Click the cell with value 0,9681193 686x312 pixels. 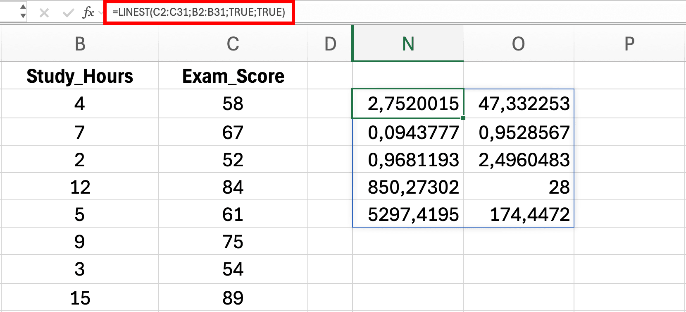pos(407,160)
